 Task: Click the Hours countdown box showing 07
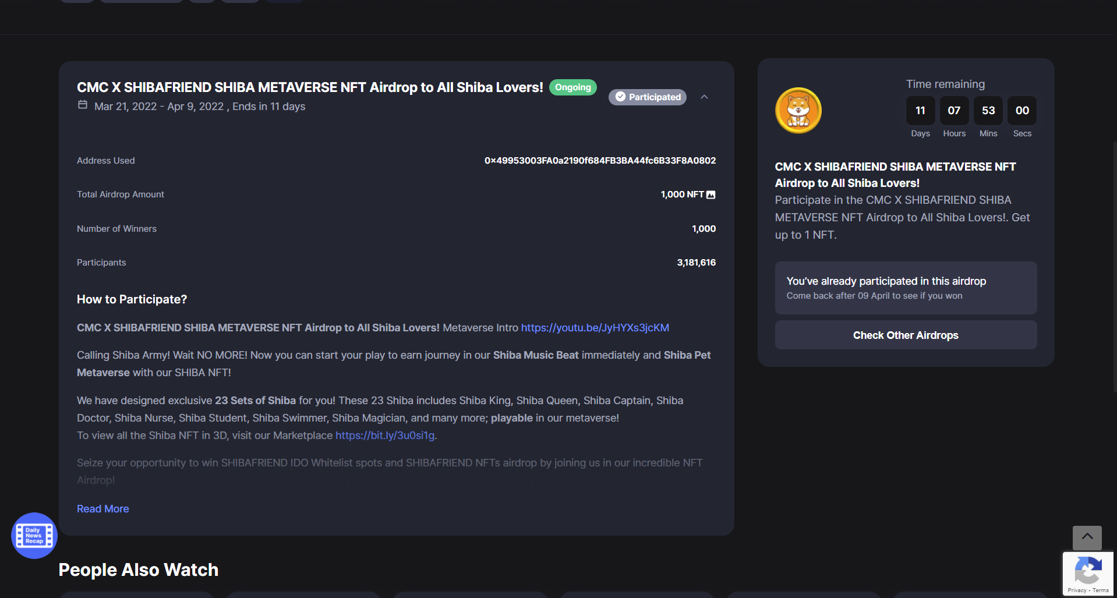[x=954, y=111]
